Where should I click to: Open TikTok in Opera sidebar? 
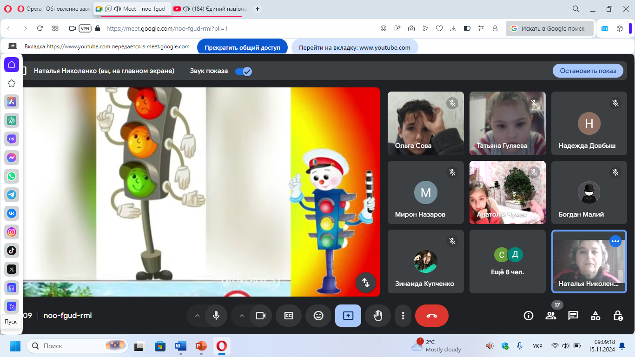pos(12,251)
